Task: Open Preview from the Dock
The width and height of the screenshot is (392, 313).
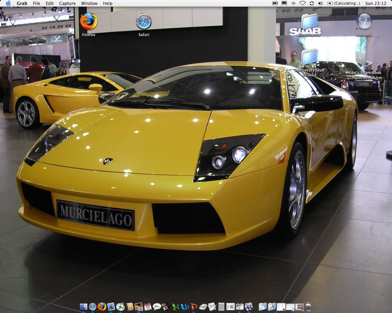Action: [249, 307]
